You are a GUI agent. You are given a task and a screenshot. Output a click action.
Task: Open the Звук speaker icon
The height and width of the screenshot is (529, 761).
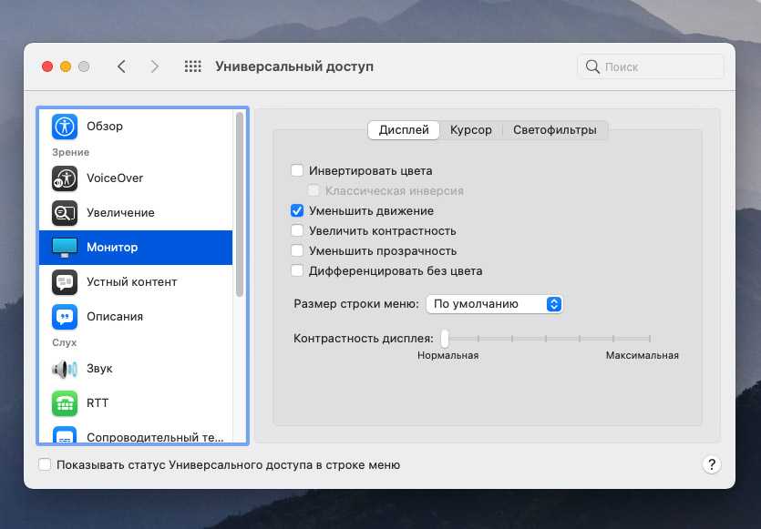click(x=65, y=369)
